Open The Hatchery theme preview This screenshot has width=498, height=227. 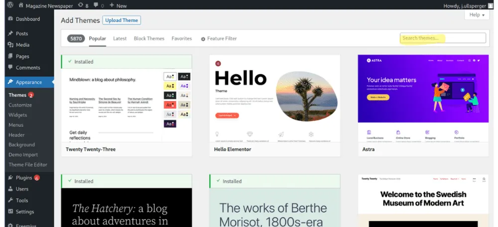click(126, 207)
